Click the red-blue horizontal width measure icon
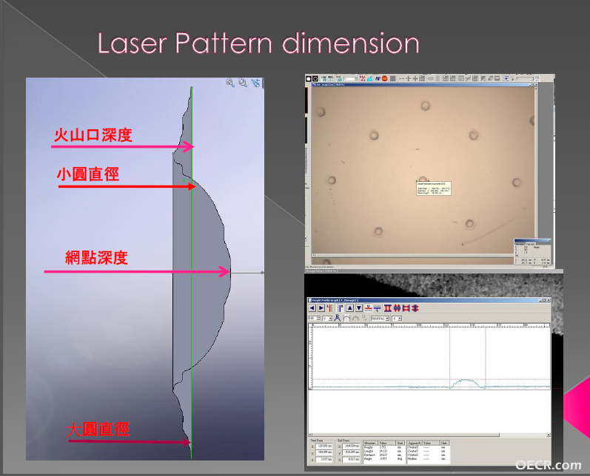 [x=406, y=308]
